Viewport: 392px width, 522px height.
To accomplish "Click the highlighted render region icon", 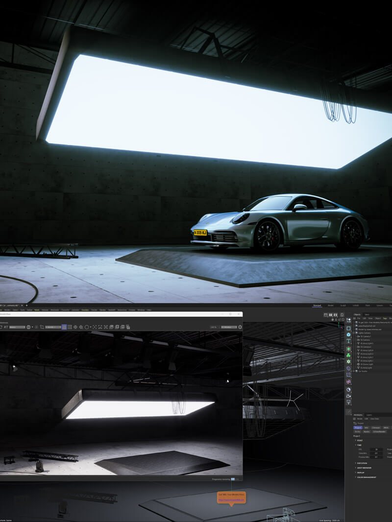I will click(64, 327).
